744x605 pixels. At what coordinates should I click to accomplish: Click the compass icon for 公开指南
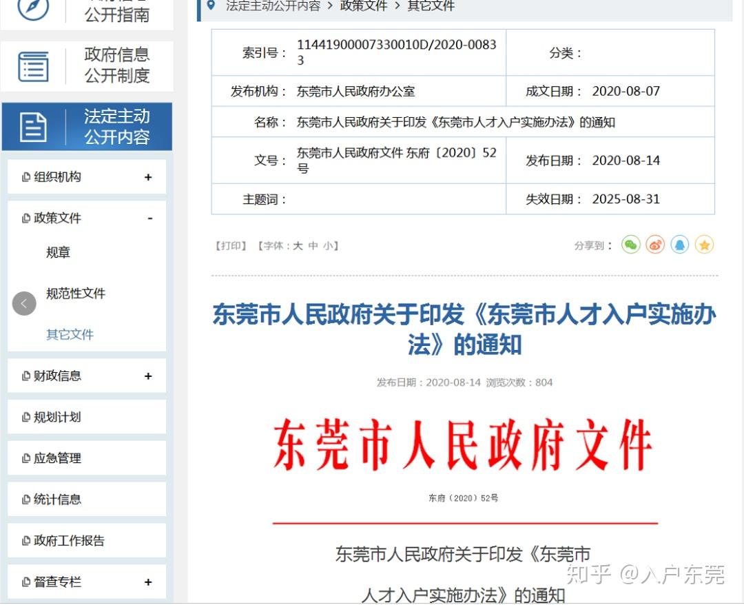coord(33,8)
